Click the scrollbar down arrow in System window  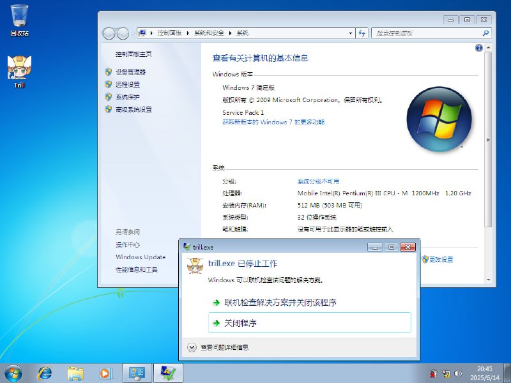pos(488,280)
